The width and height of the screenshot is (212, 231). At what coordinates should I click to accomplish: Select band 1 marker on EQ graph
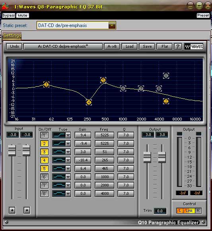coord(166,76)
